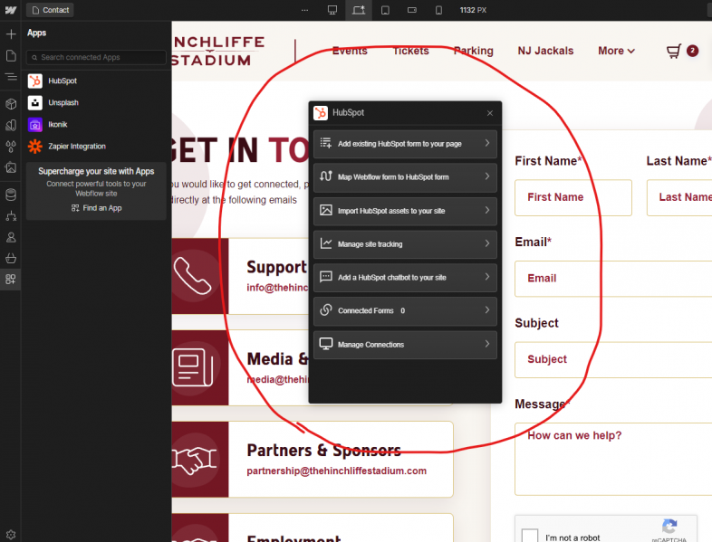Viewport: 712px width, 542px height.
Task: Open the Pages panel icon
Action: click(11, 56)
